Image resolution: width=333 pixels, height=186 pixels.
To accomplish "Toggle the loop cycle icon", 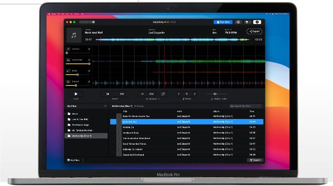I will pyautogui.click(x=163, y=94).
